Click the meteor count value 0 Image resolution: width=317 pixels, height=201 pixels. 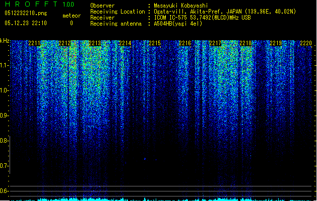pos(72,23)
